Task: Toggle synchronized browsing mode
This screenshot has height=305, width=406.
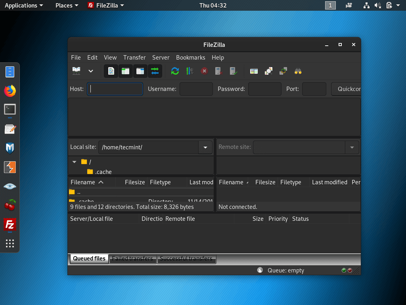Action: click(x=283, y=71)
